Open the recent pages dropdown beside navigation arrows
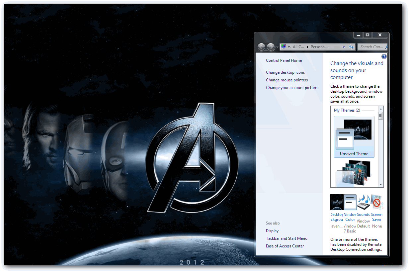Viewport: 409px width, 272px height. [277, 47]
